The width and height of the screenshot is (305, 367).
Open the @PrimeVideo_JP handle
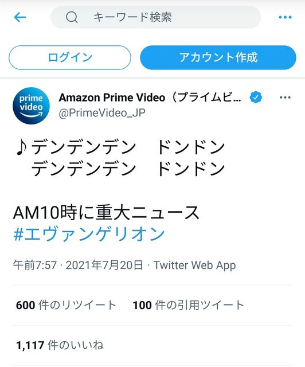[102, 113]
